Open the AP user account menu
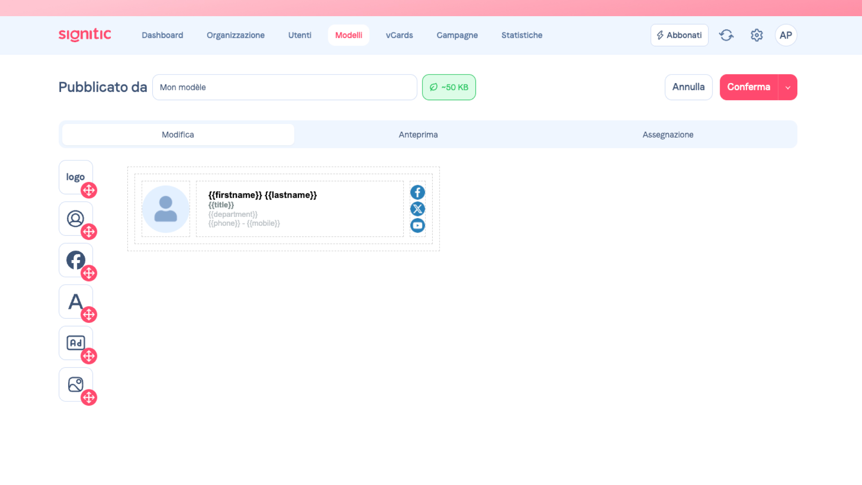The width and height of the screenshot is (862, 485). tap(786, 35)
